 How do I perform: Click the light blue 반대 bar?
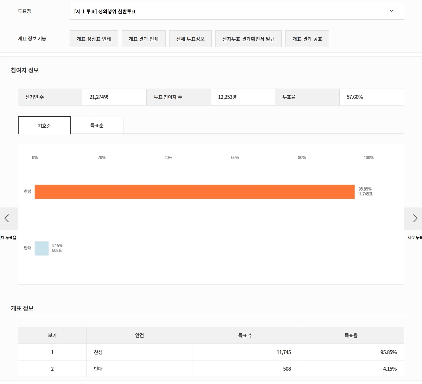41,248
